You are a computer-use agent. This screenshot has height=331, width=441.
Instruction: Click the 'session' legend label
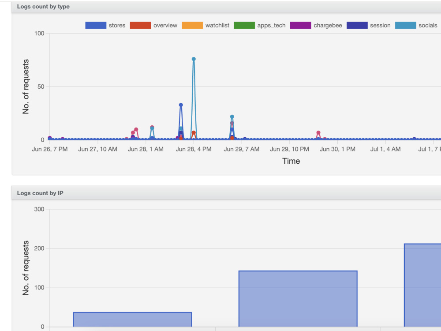click(x=380, y=25)
